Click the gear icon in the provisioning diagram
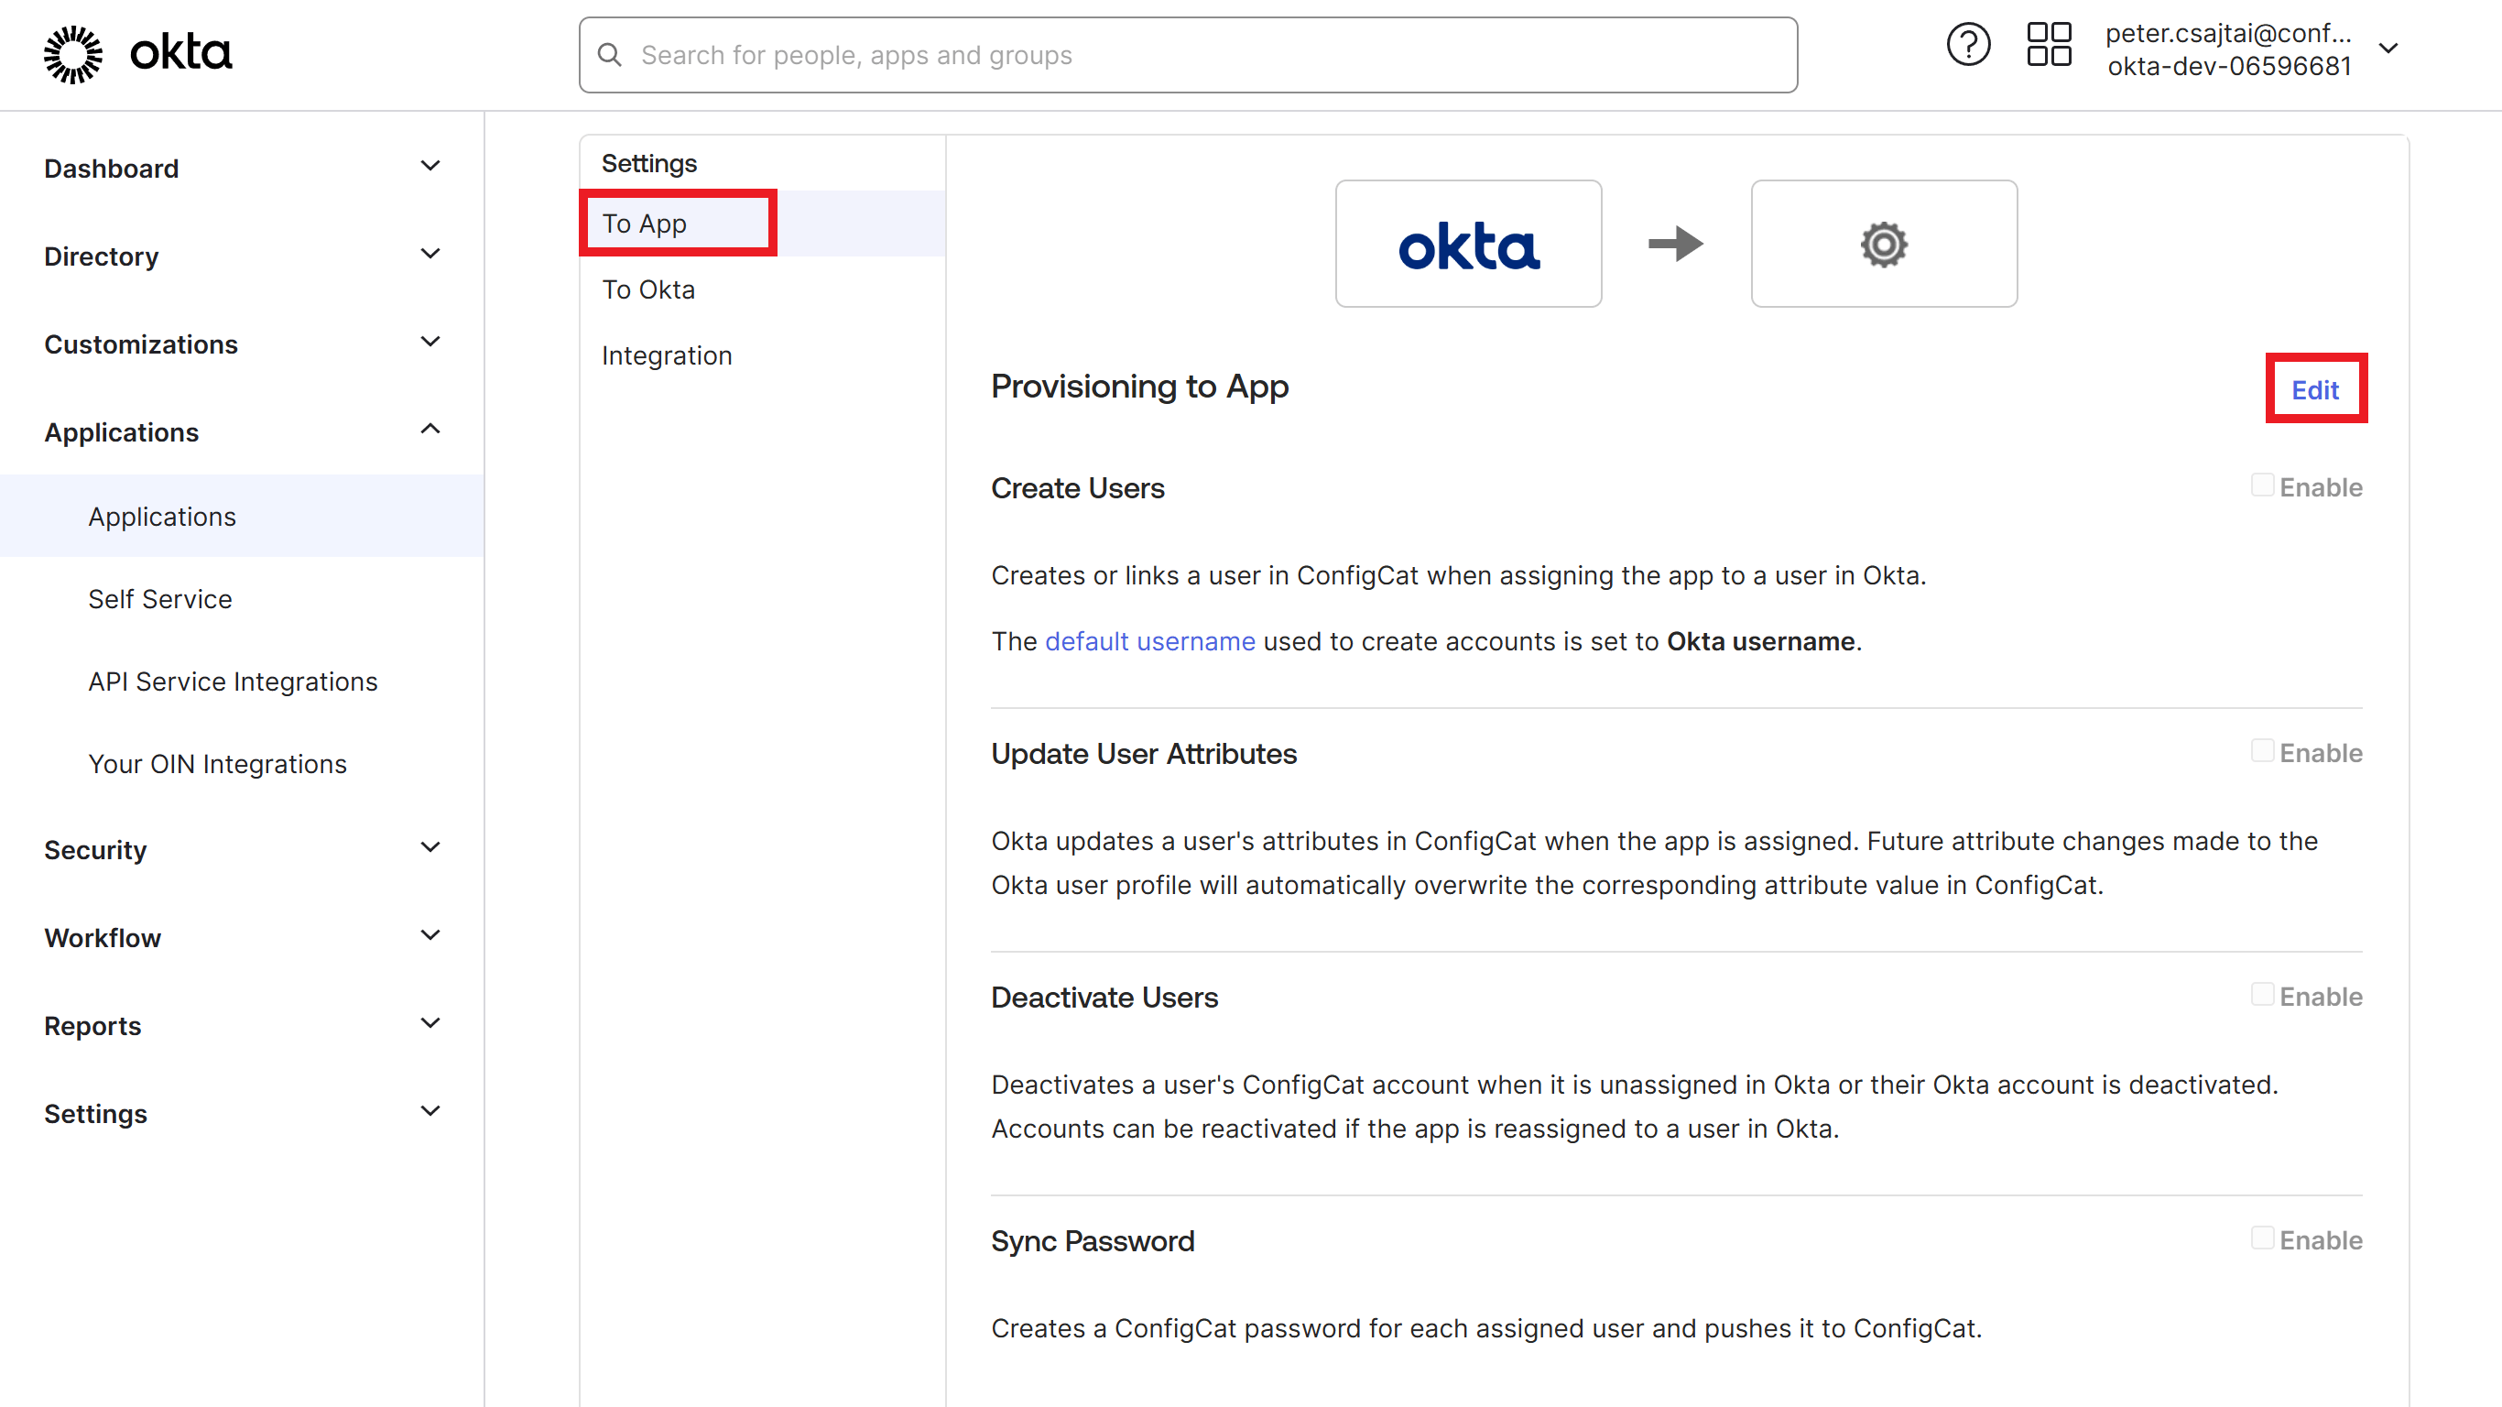2502x1407 pixels. (1882, 244)
